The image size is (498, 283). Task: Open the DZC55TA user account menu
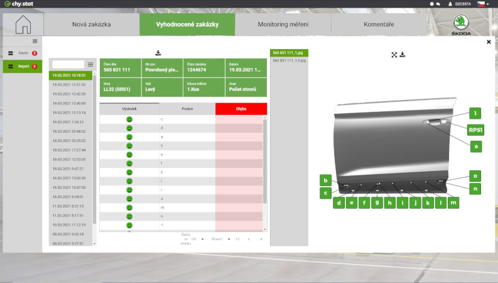point(460,4)
